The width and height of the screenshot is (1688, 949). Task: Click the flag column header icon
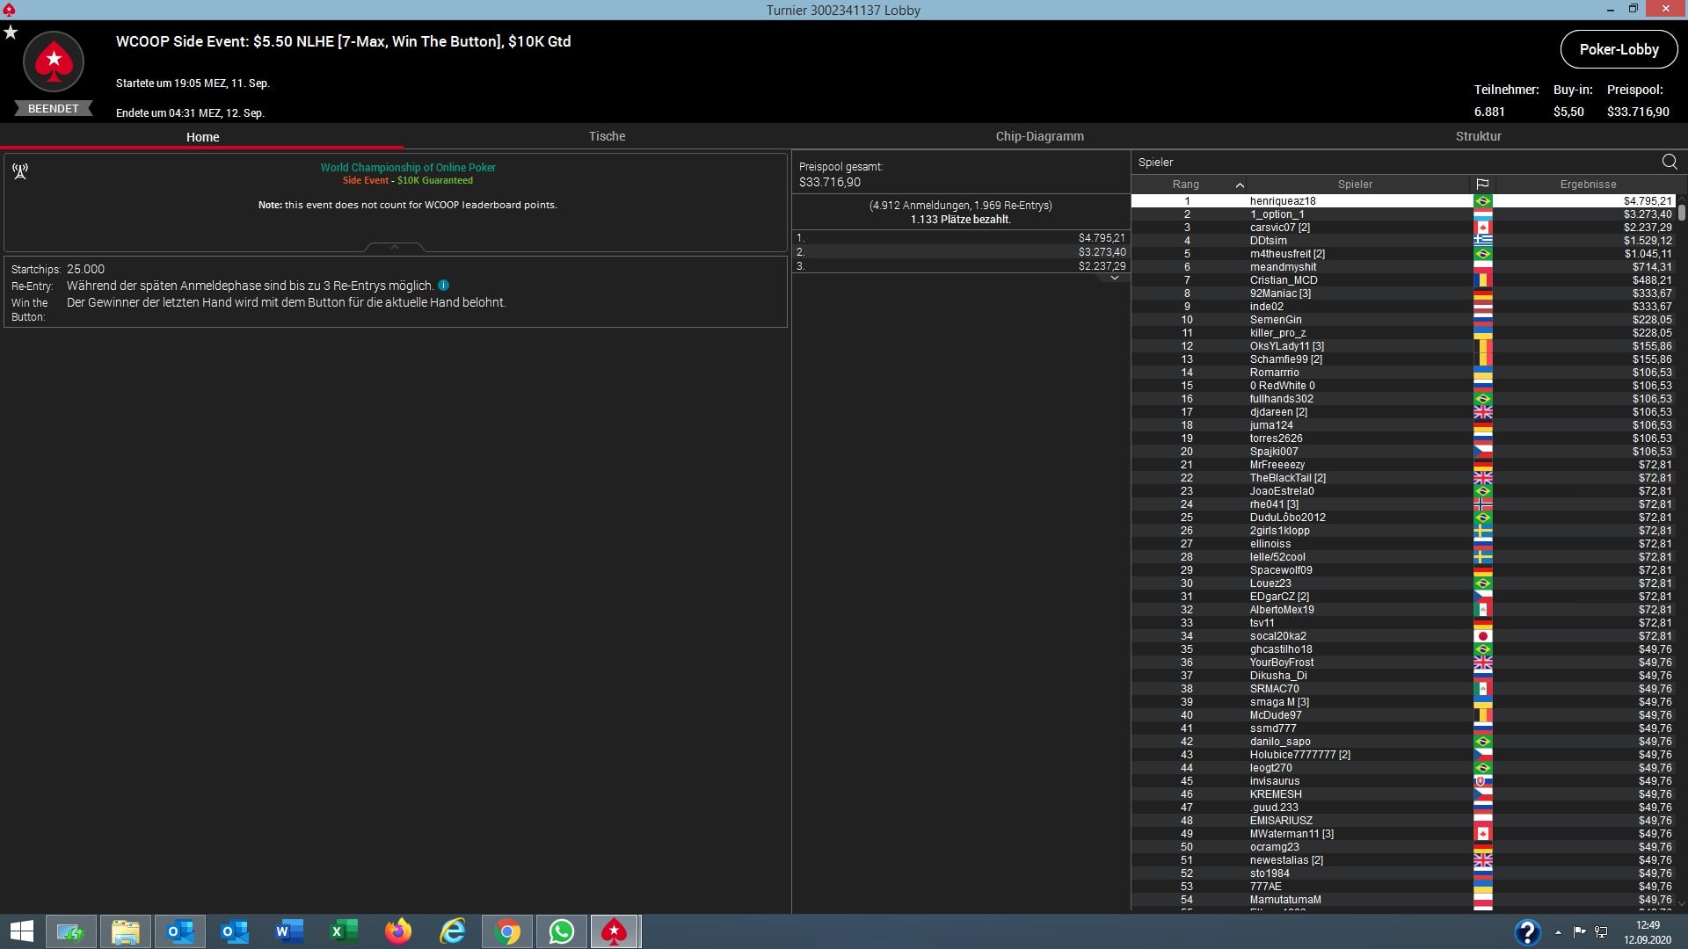[1482, 185]
